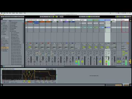The height and width of the screenshot is (99, 132).
Task: Open the Options menu
Action: click(21, 13)
